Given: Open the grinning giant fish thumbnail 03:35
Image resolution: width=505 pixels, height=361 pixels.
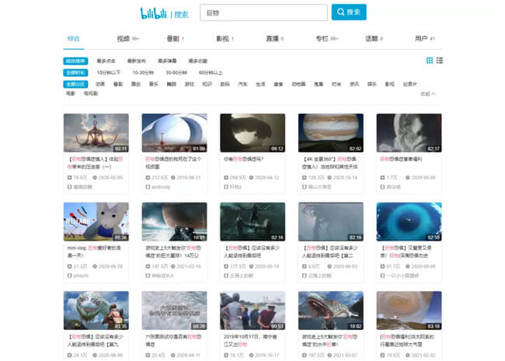Looking at the screenshot, I should click(96, 311).
